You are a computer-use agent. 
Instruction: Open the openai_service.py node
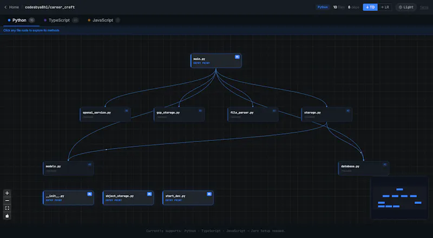105,114
